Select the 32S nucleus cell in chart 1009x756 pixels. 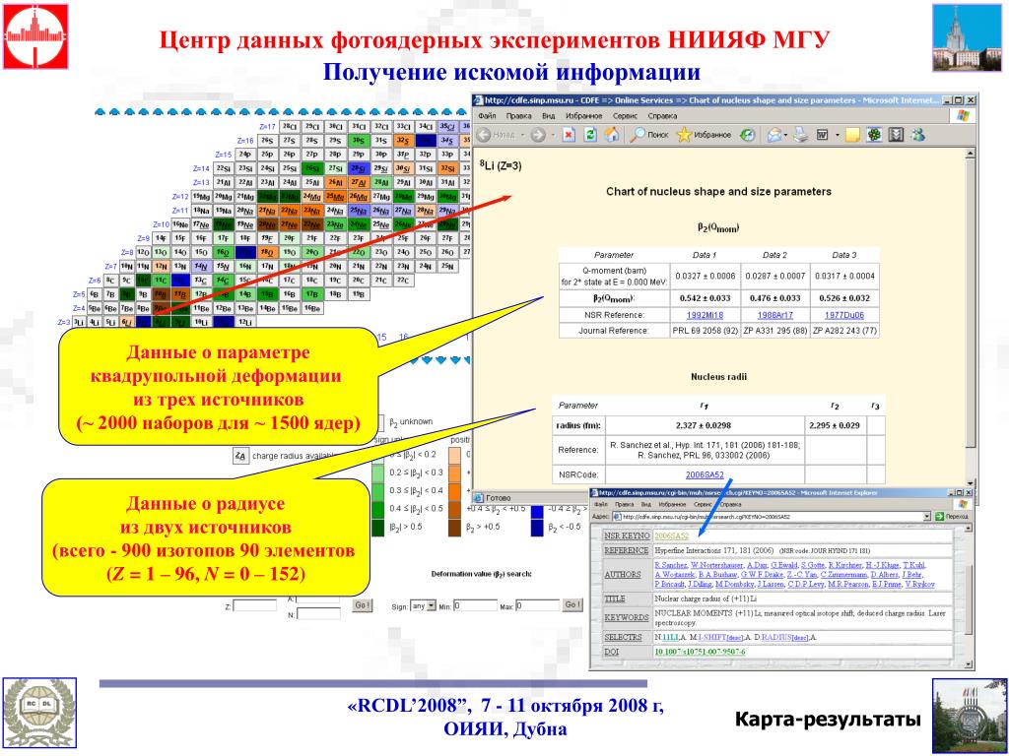pyautogui.click(x=403, y=140)
